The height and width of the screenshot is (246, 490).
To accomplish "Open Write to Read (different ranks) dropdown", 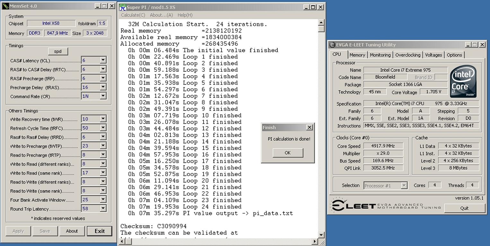I will pyautogui.click(x=103, y=164).
